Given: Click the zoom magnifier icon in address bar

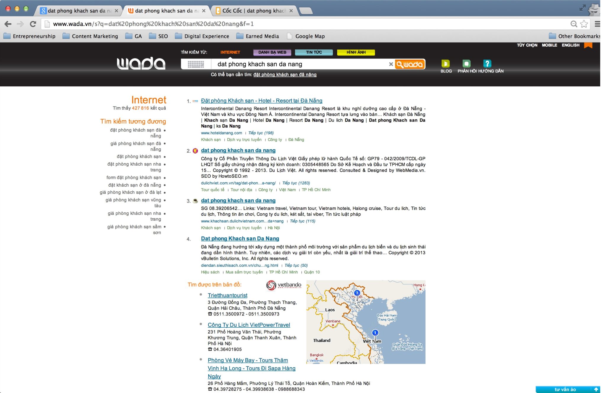Looking at the screenshot, I should pos(574,24).
